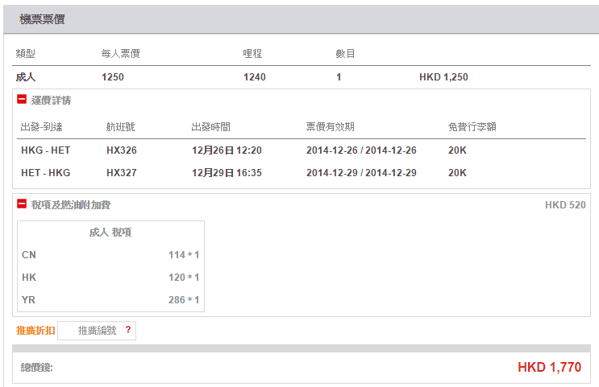Screen dimensions: 599x387
Task: Click the 稅項及燃油附加費 title text
Action: pos(70,204)
